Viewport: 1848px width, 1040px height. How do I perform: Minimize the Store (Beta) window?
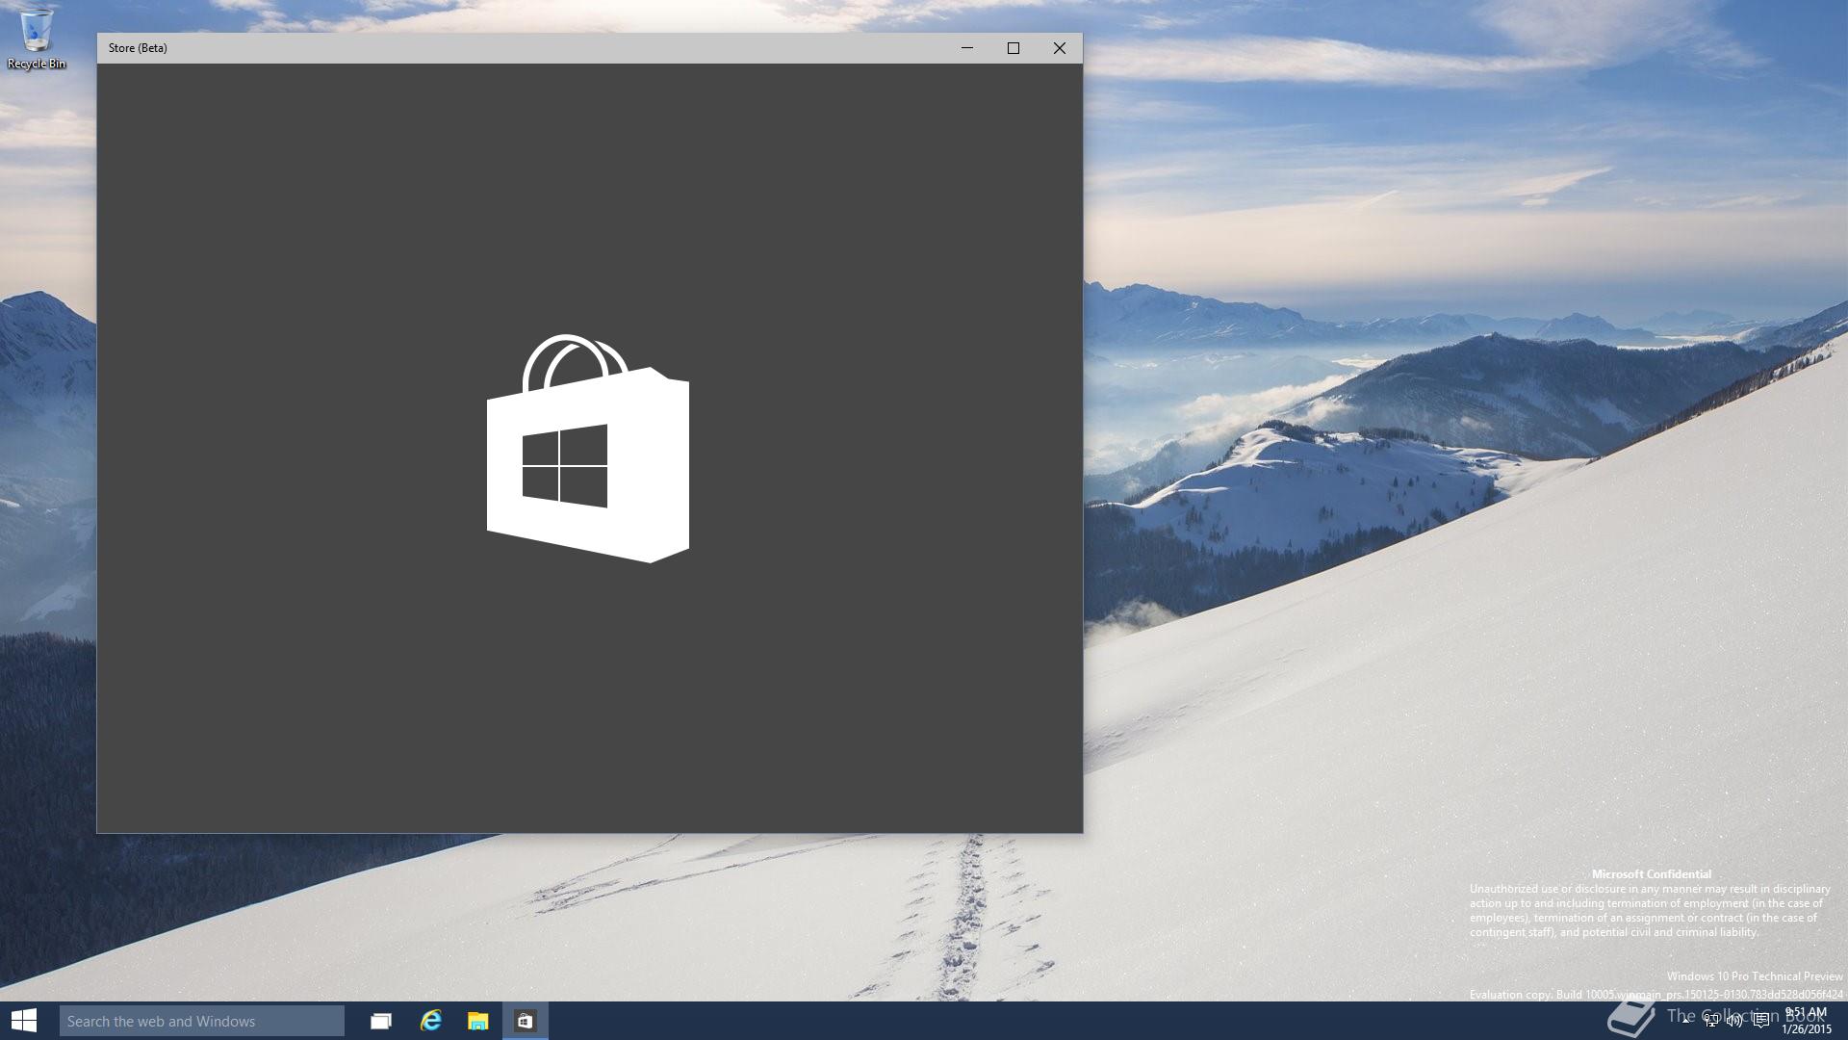pyautogui.click(x=967, y=48)
